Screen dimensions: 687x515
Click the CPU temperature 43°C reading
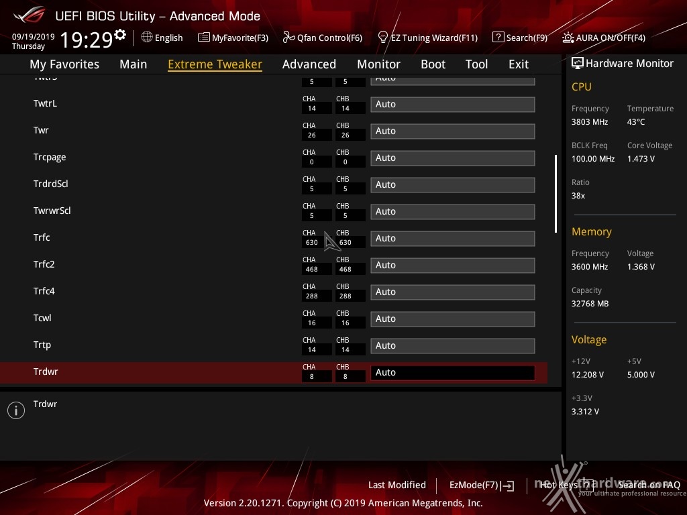(x=636, y=122)
